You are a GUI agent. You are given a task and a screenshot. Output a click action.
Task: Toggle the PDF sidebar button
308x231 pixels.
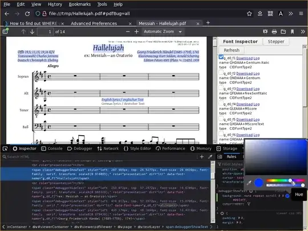5,31
